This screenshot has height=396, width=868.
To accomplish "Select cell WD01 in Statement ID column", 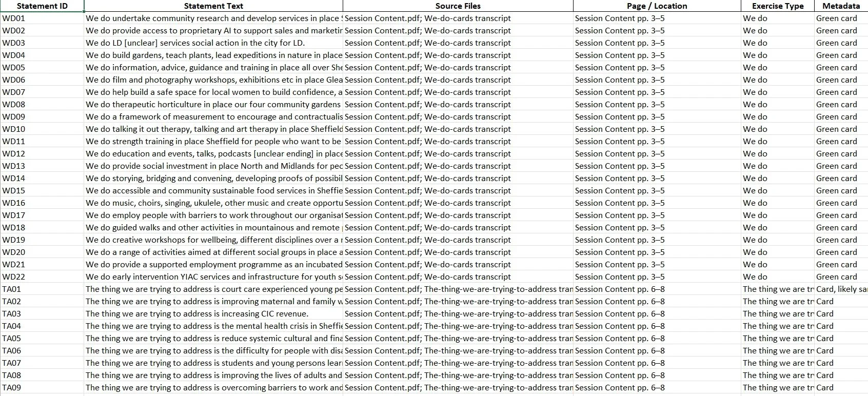I will [x=42, y=18].
